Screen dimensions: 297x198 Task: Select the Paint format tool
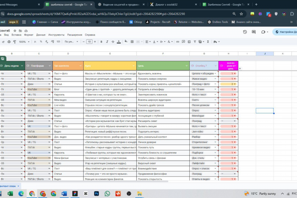15,42
